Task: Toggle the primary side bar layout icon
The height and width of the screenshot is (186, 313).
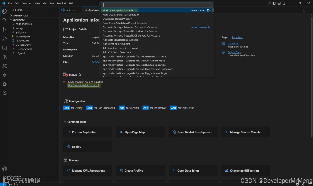Action: tap(274, 3)
